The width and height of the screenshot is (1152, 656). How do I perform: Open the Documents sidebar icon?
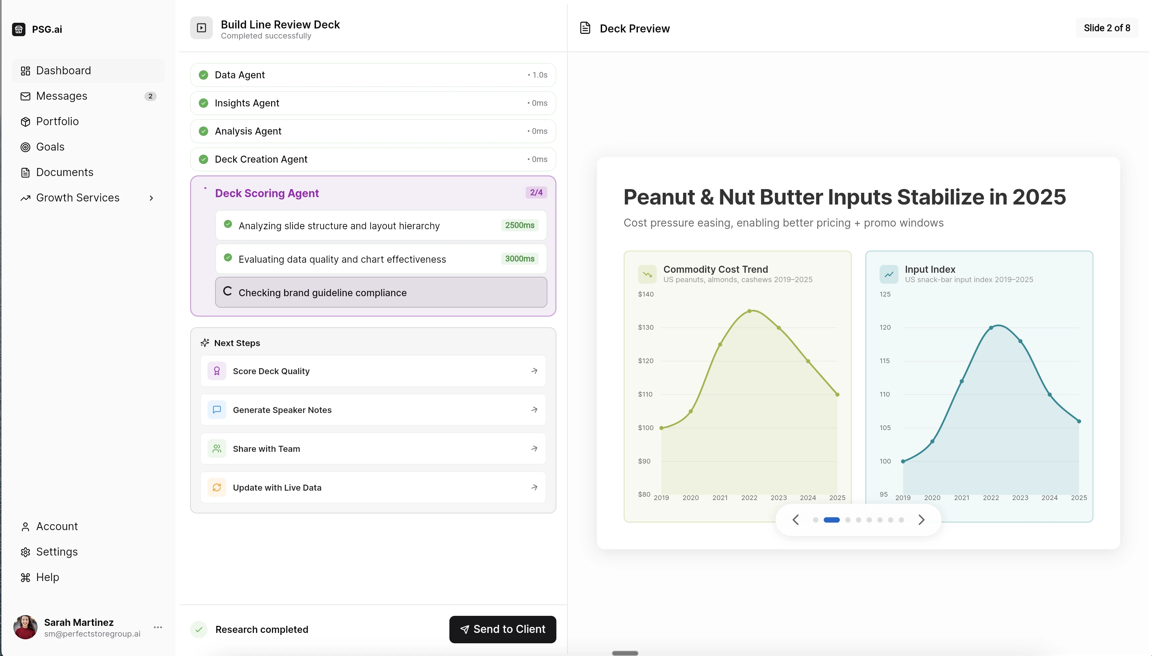click(25, 172)
